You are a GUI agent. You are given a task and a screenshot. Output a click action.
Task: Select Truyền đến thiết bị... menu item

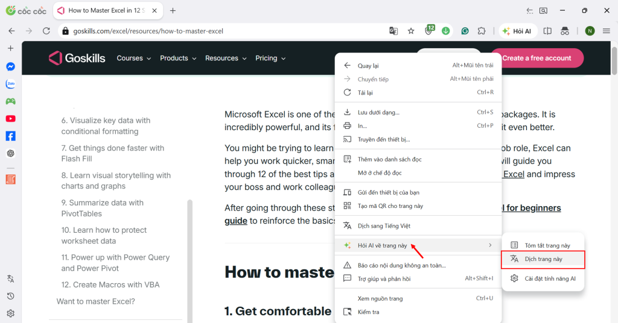[x=418, y=139]
